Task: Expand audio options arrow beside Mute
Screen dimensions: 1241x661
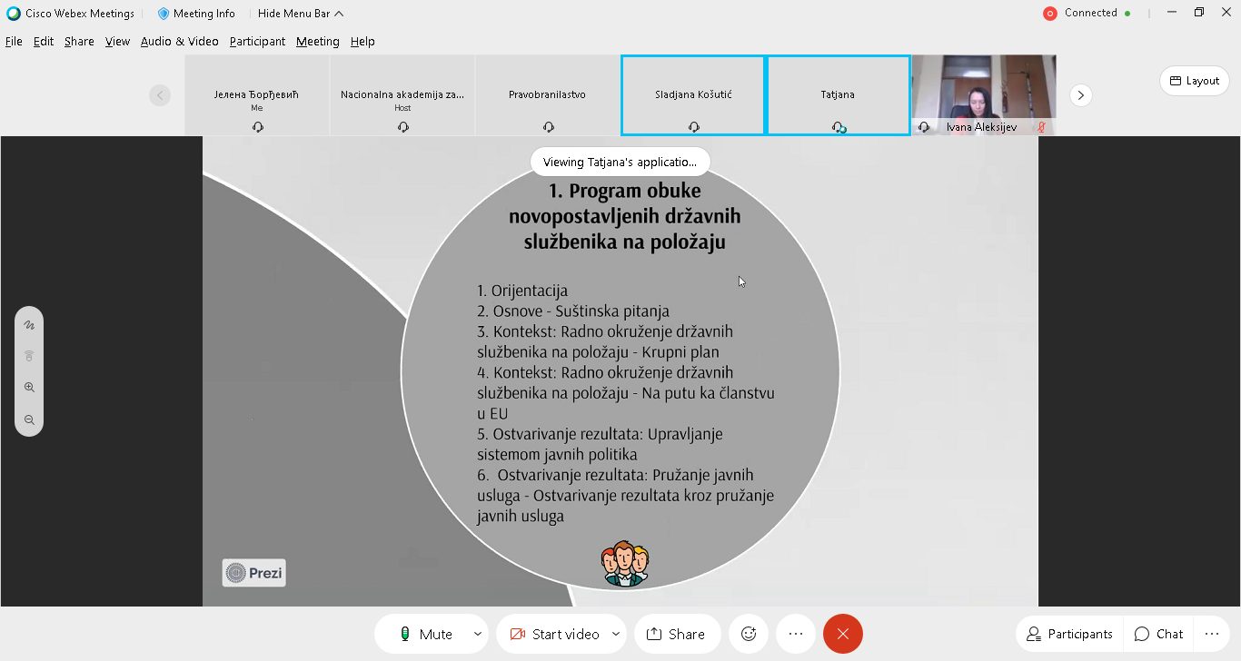Action: pyautogui.click(x=478, y=634)
